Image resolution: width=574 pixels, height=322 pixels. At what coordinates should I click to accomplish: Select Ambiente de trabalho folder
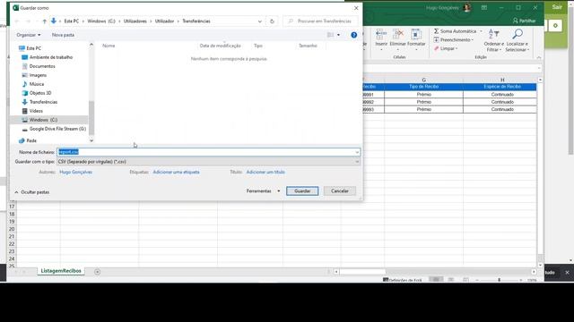click(51, 57)
